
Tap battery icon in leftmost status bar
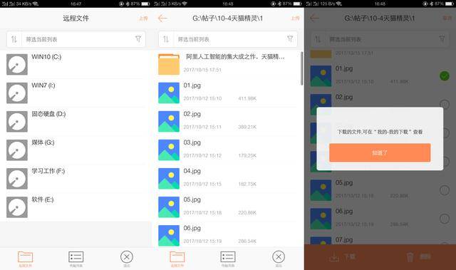point(145,4)
